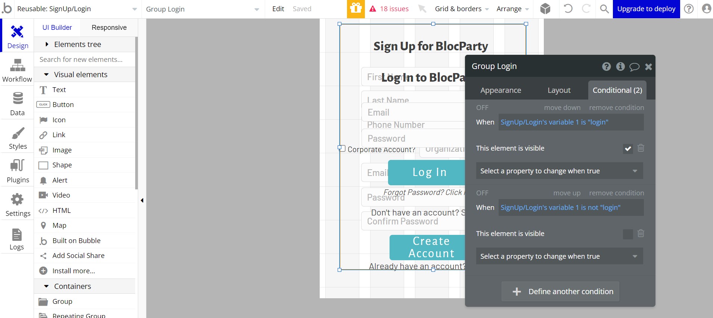Open the user account avatar menu
This screenshot has width=713, height=318.
pyautogui.click(x=706, y=9)
